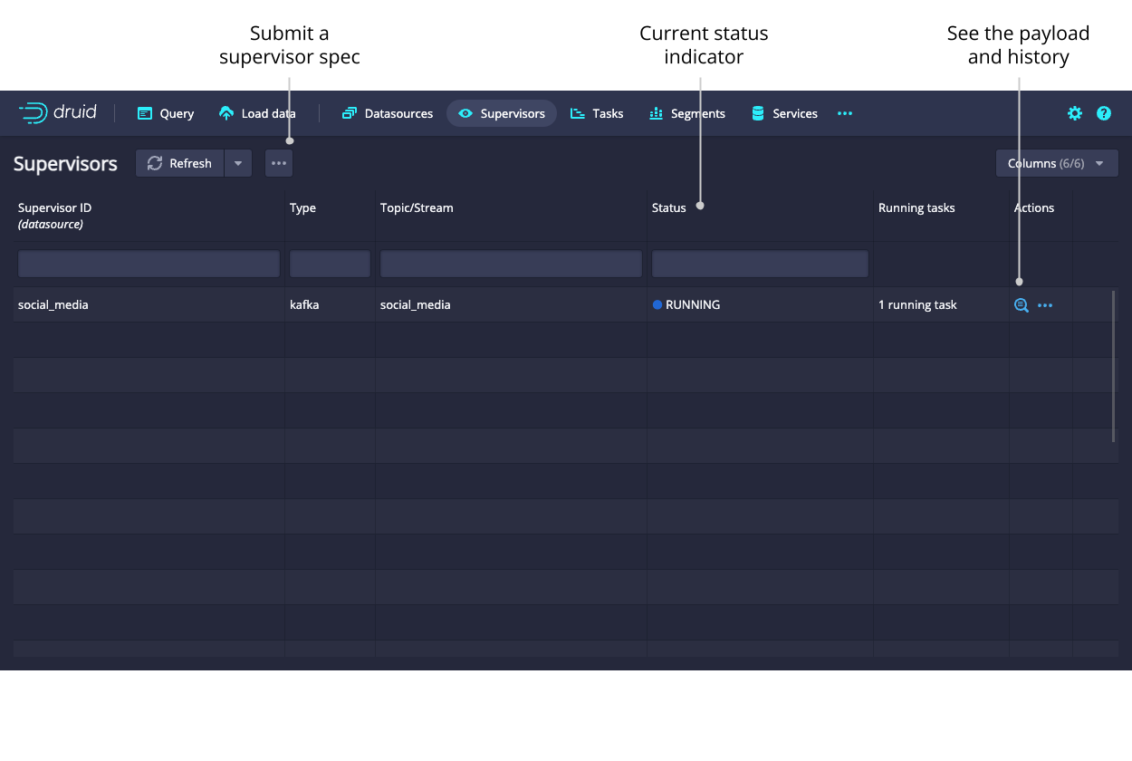Screen dimensions: 1132x761
Task: Click more options ellipsis in navigation bar
Action: click(x=845, y=113)
